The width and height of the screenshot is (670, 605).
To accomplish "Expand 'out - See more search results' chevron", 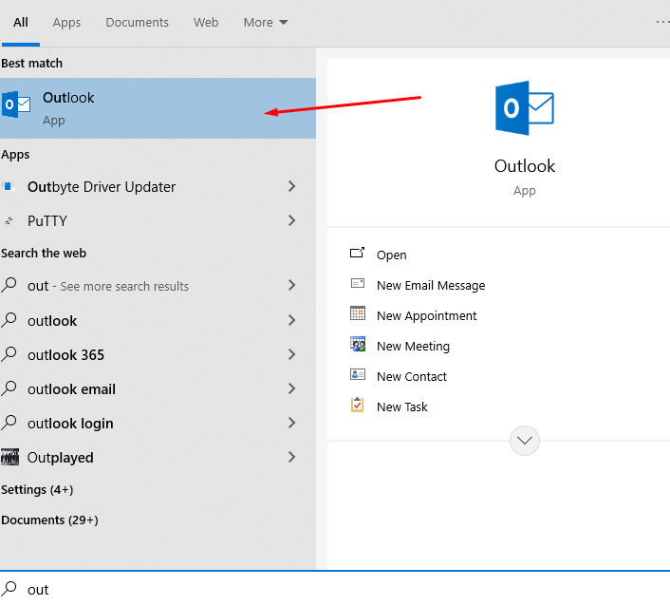I will 292,285.
